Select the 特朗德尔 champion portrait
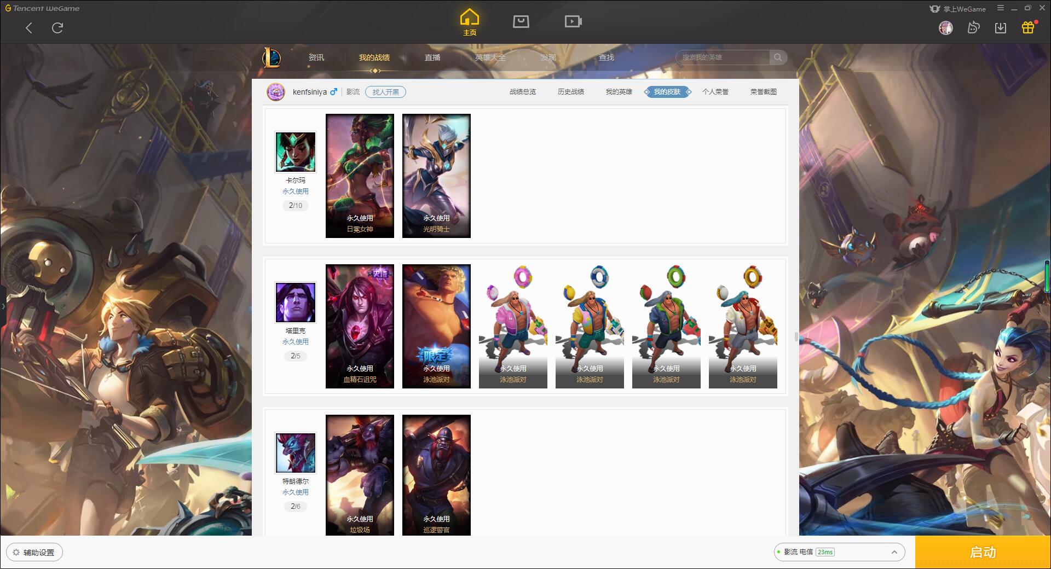The image size is (1051, 569). click(296, 453)
